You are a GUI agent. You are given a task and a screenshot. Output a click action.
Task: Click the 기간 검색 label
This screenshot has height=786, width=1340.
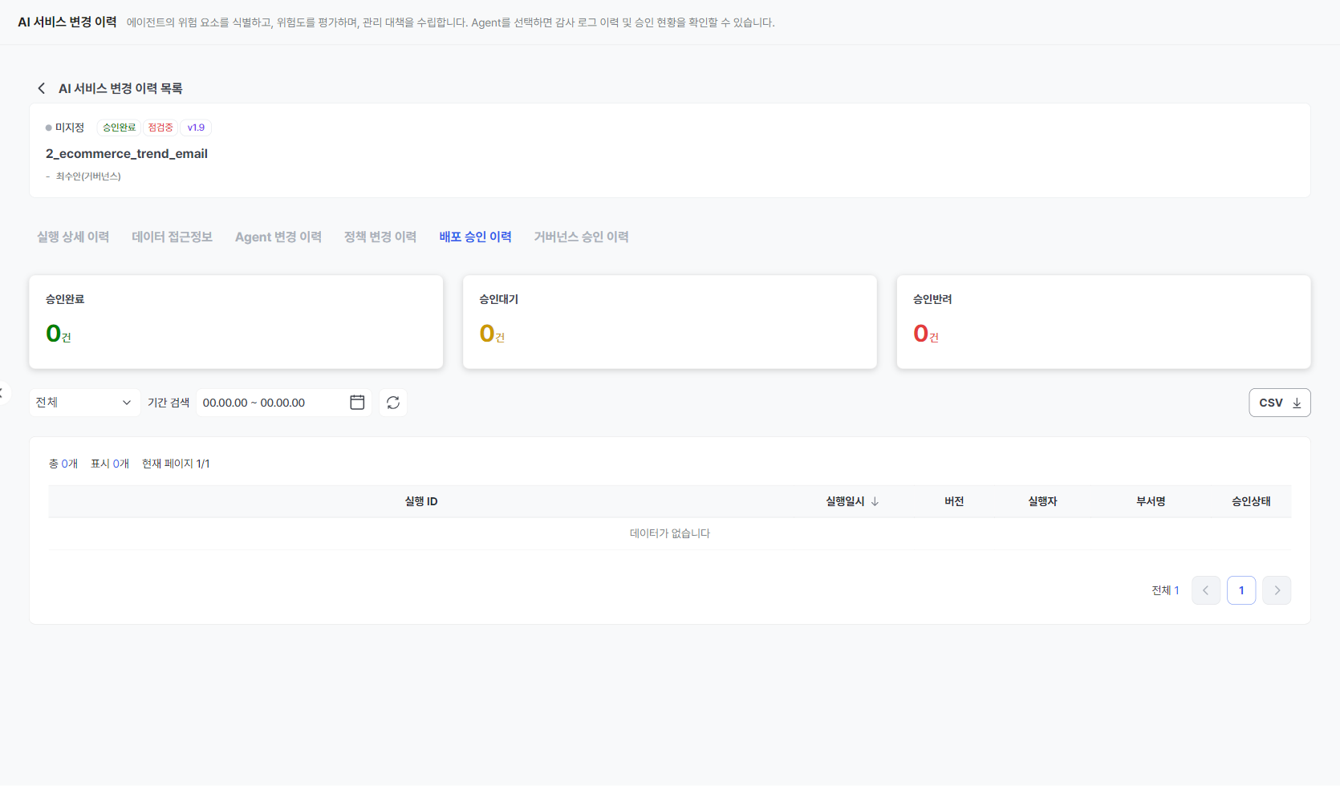click(x=169, y=403)
